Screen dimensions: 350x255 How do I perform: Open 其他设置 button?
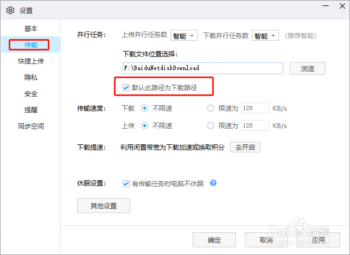point(104,206)
